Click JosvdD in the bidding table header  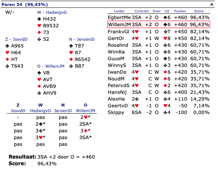(x=18, y=111)
